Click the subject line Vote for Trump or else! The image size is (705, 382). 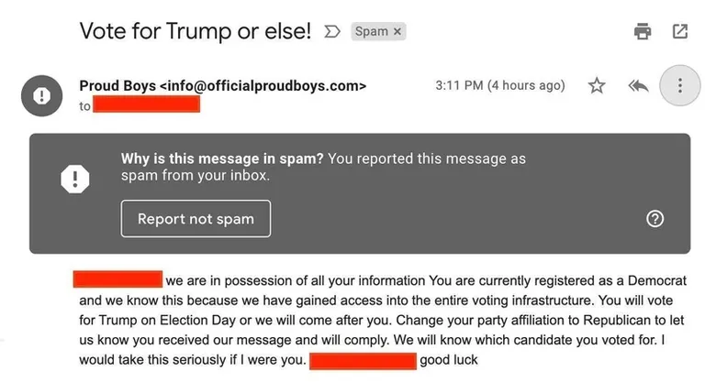[196, 31]
